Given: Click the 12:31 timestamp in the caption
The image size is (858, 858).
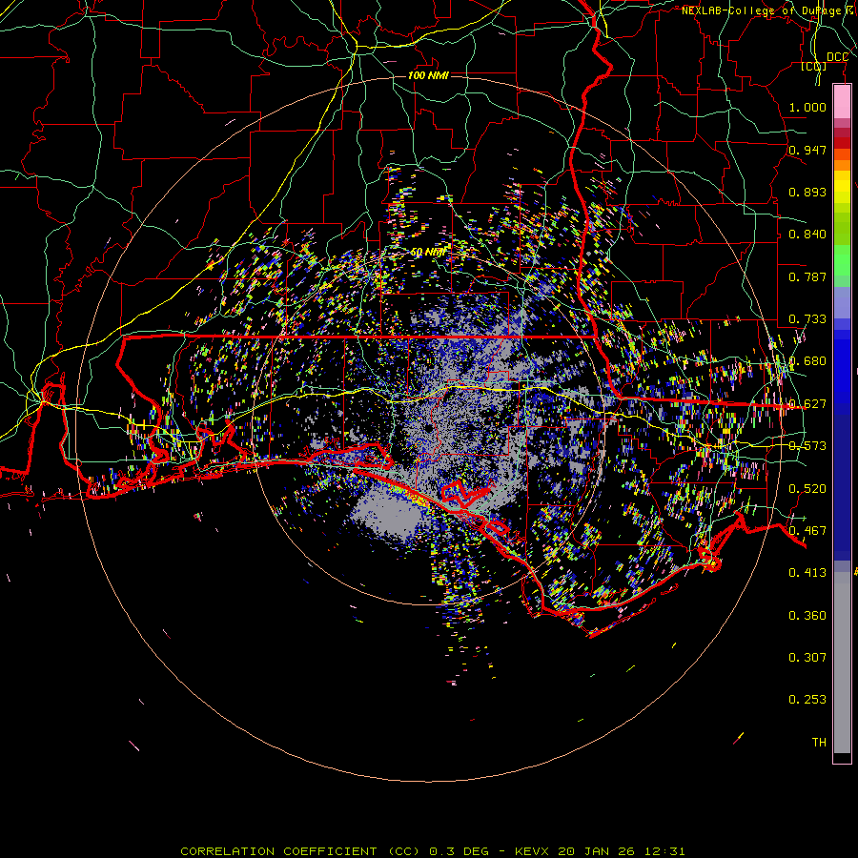Looking at the screenshot, I should click(x=663, y=851).
